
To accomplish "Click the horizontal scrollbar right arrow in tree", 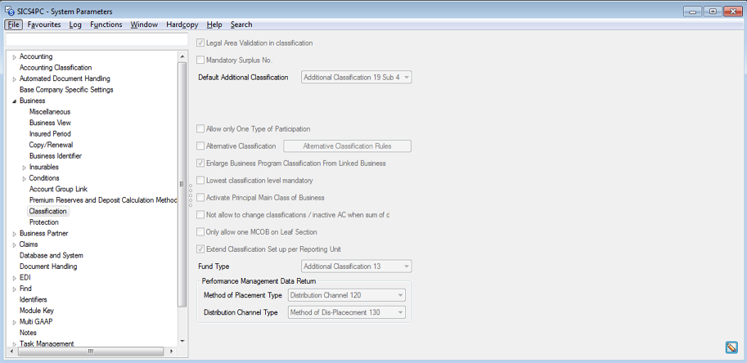I will tap(172, 351).
